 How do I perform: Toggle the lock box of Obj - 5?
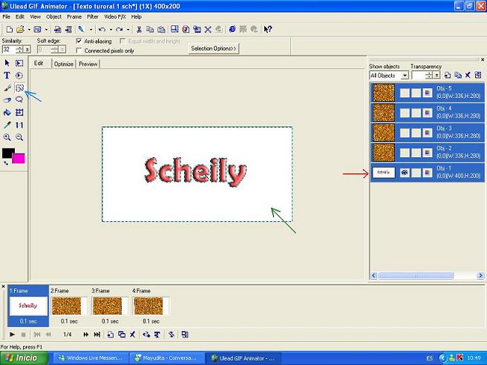pos(416,93)
